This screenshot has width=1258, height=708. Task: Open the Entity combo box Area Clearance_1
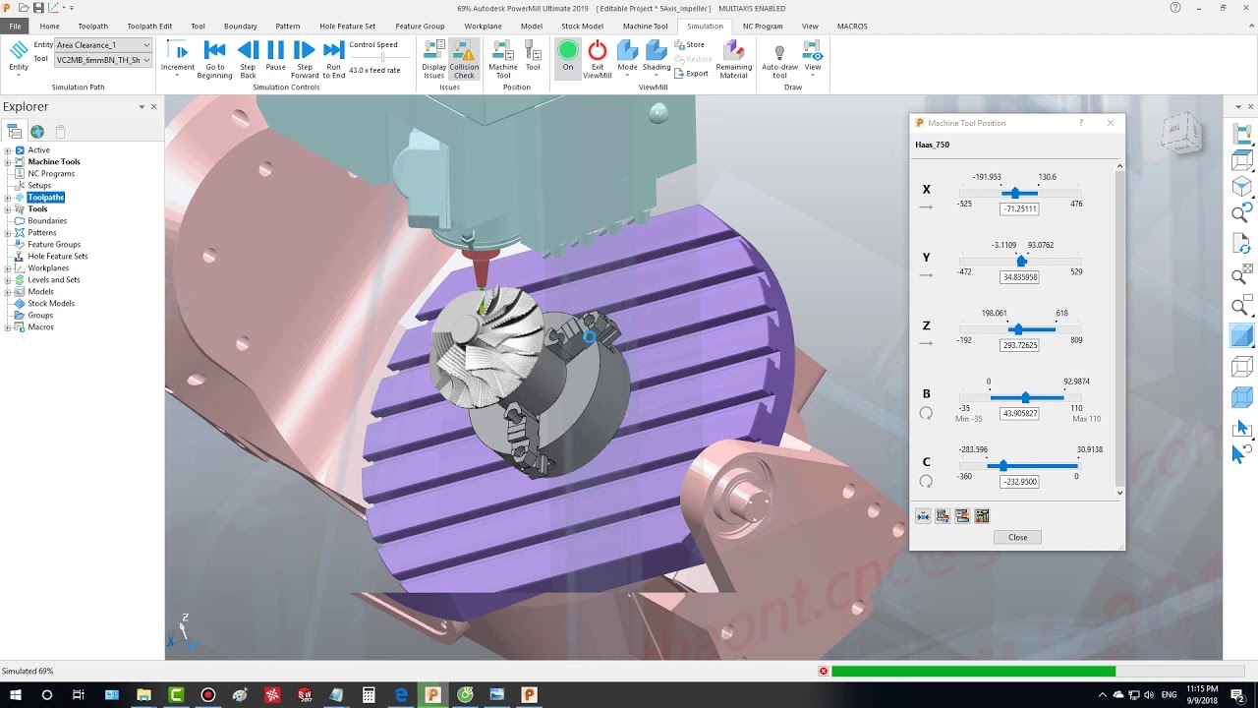(x=103, y=45)
